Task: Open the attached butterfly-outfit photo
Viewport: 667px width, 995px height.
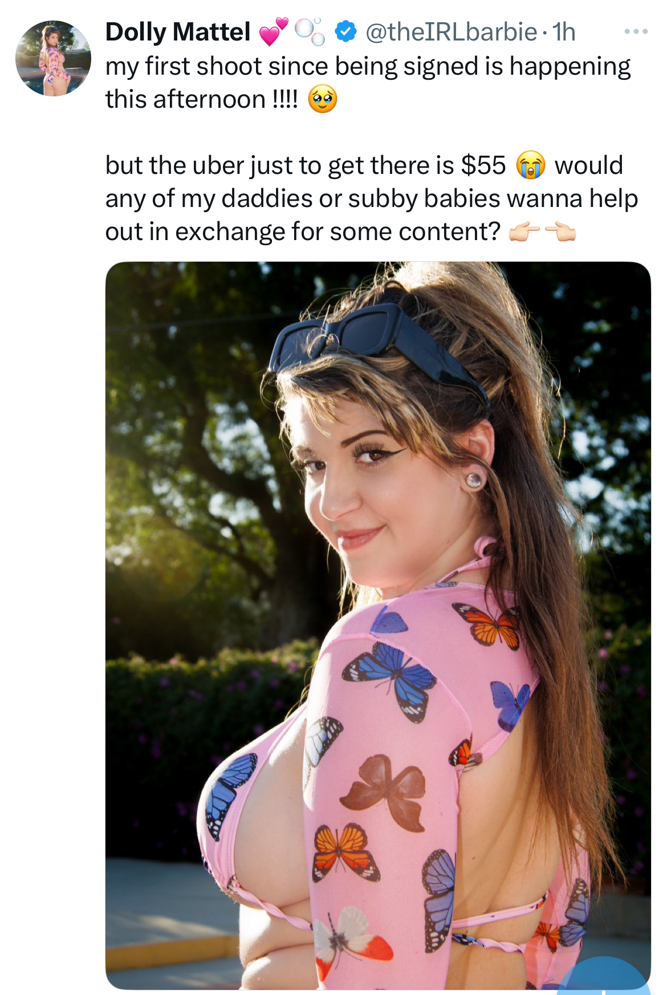Action: click(378, 626)
